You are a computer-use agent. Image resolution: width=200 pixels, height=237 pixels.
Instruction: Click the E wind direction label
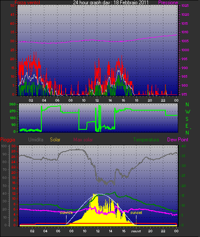pos(187,126)
